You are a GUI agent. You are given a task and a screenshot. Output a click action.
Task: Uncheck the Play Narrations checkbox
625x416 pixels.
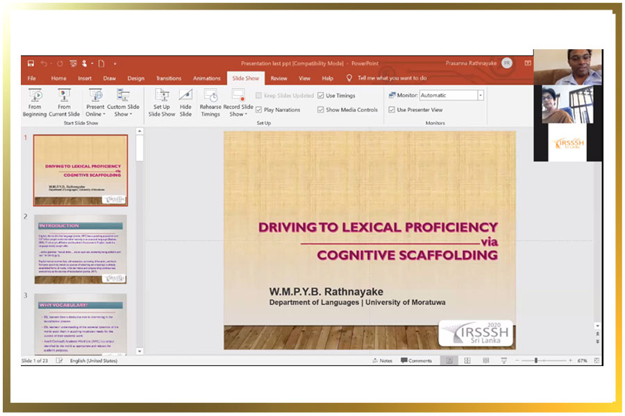pos(259,110)
